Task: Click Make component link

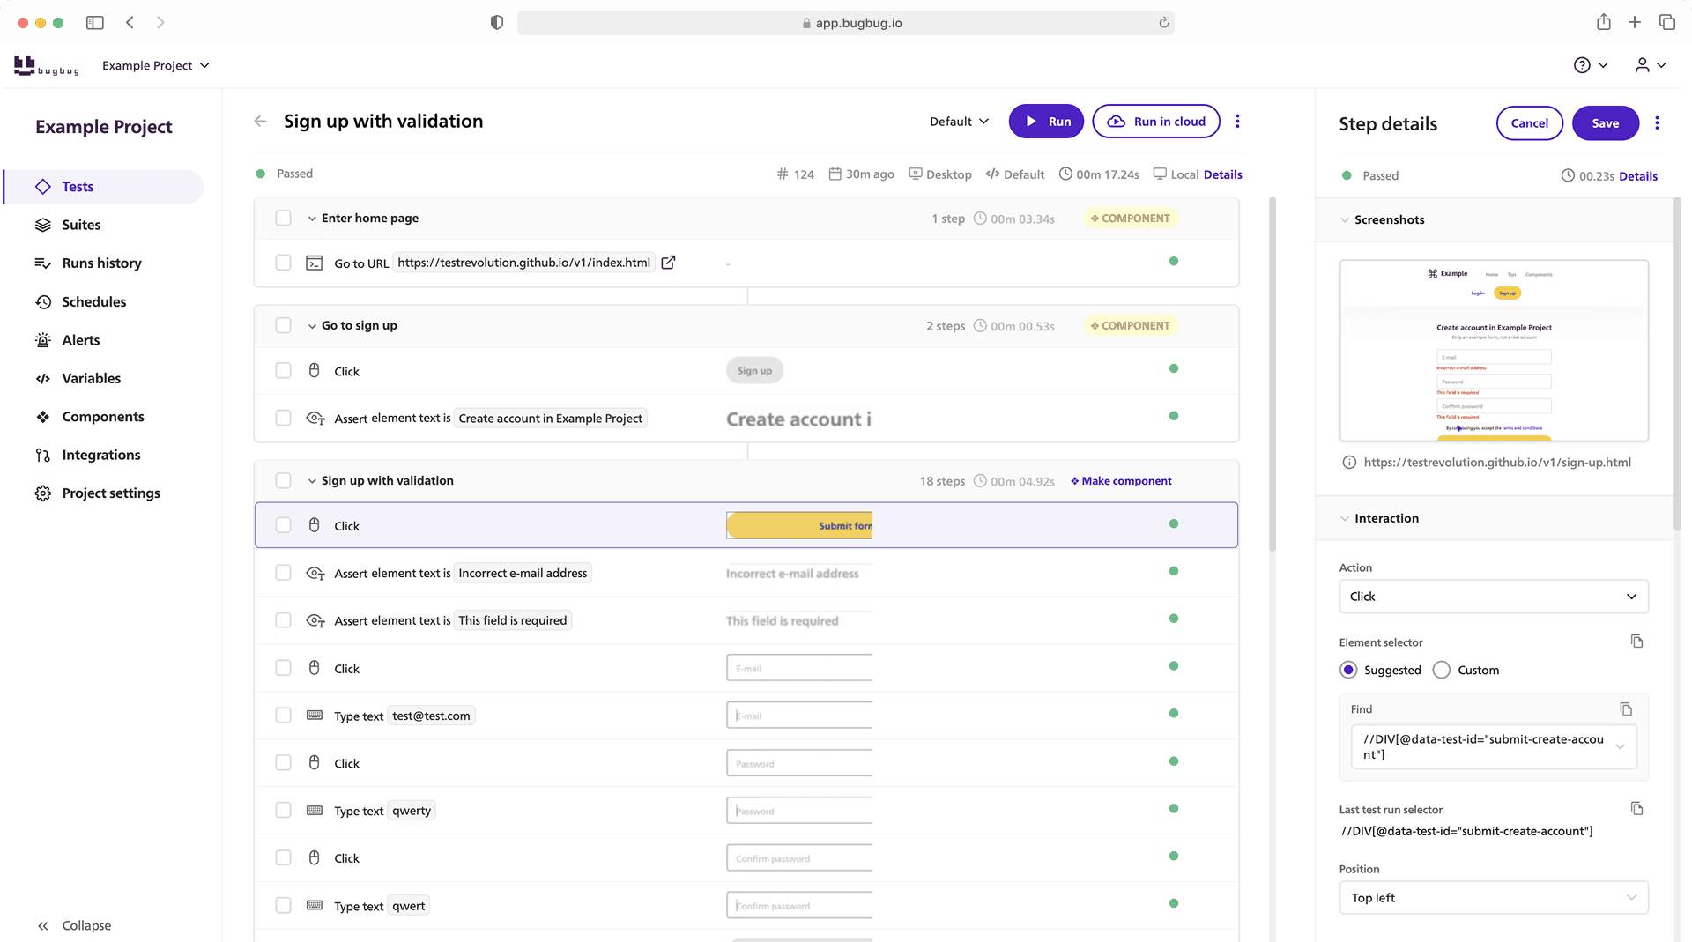Action: click(1121, 481)
